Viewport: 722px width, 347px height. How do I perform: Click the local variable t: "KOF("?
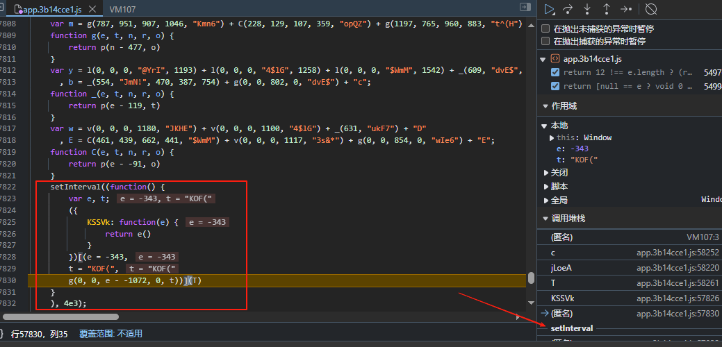(x=577, y=160)
